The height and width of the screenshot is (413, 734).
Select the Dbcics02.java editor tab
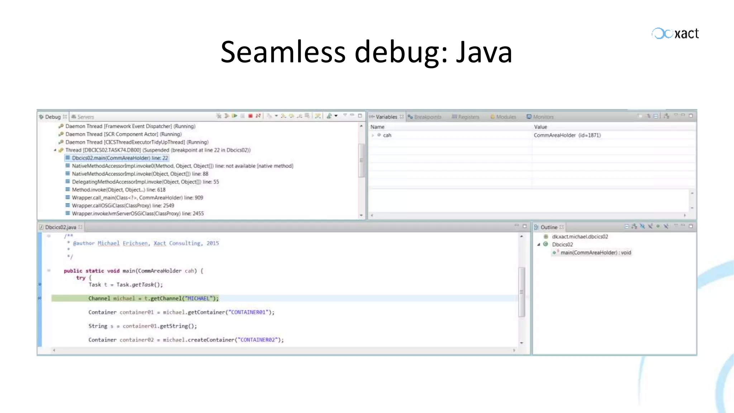(61, 227)
